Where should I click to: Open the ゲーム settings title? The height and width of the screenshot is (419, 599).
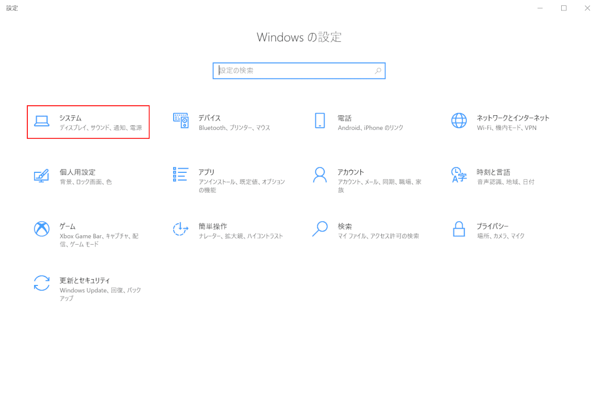click(x=68, y=226)
